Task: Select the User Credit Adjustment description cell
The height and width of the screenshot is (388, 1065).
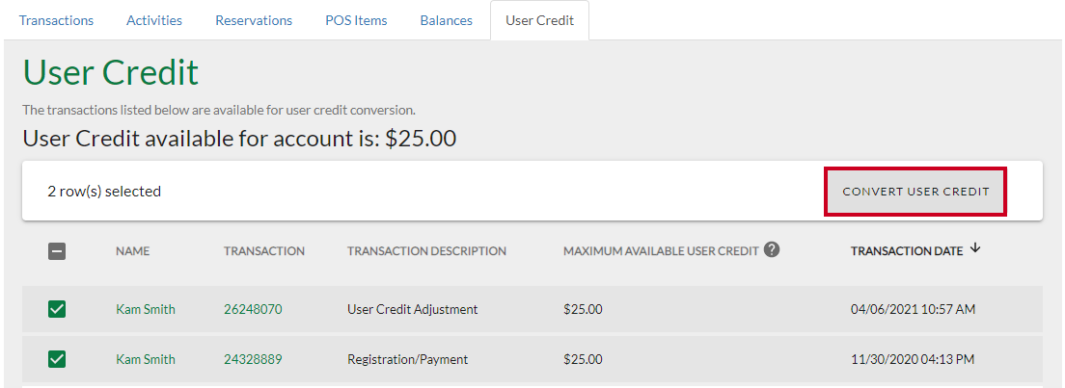Action: coord(412,309)
